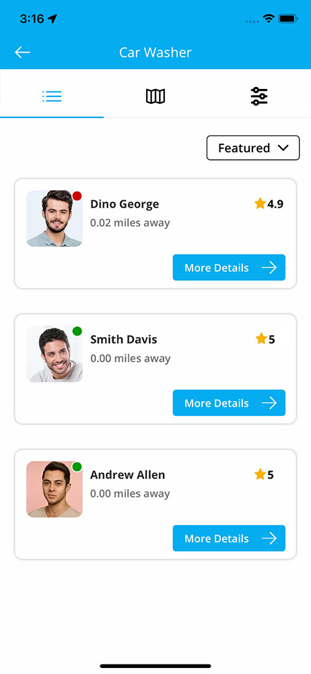View More Details for Dino George

pos(229,268)
